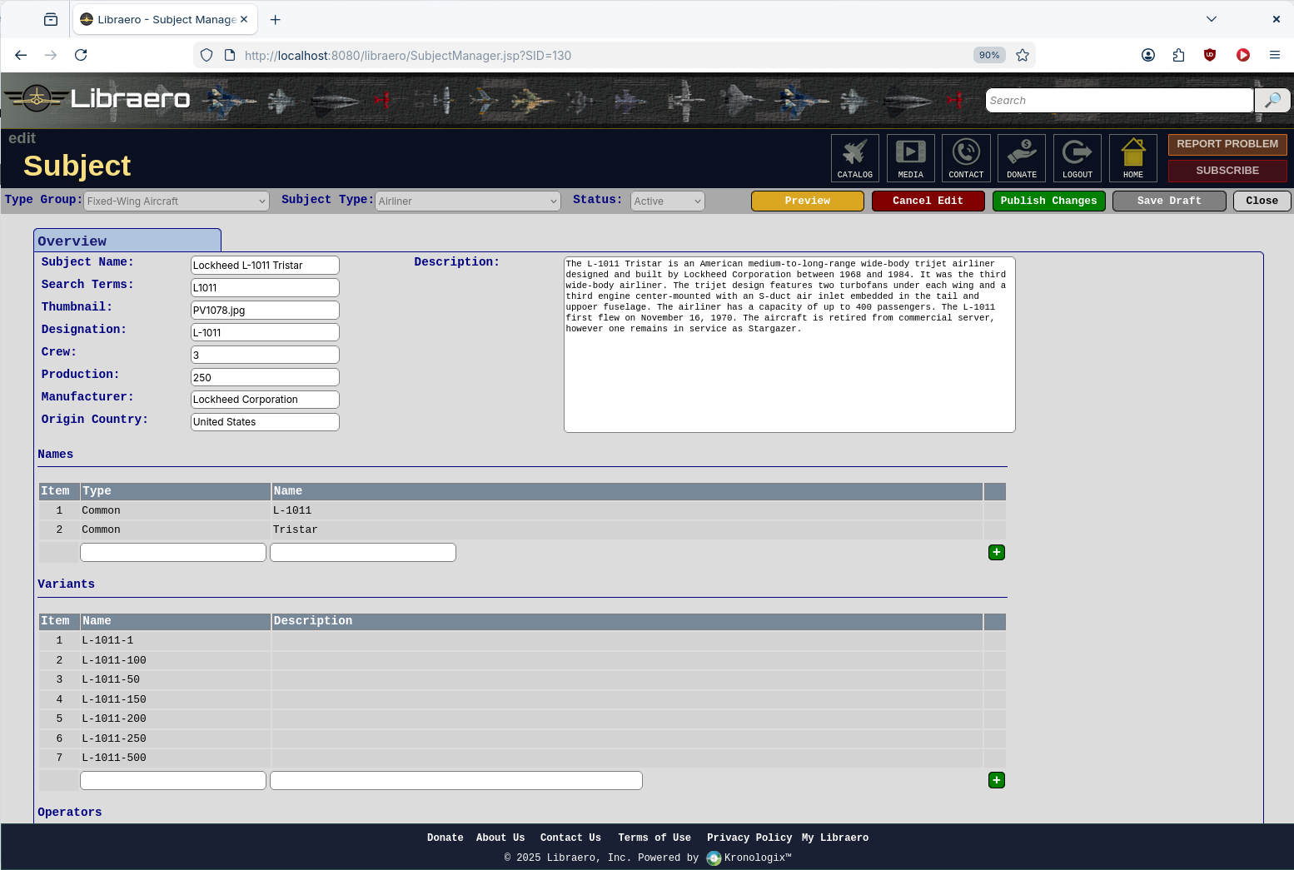
Task: Go to Home via house icon
Action: click(x=1132, y=157)
